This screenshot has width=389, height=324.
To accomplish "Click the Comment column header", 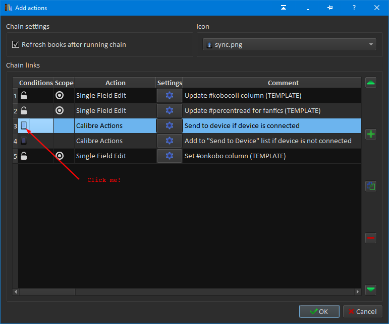I will pyautogui.click(x=283, y=83).
